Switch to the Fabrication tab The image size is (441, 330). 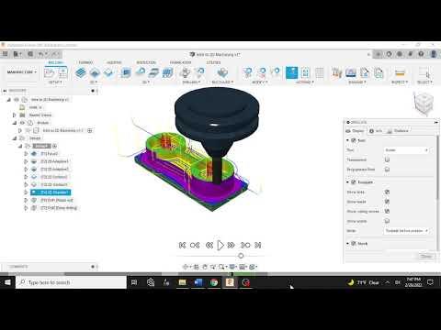180,62
